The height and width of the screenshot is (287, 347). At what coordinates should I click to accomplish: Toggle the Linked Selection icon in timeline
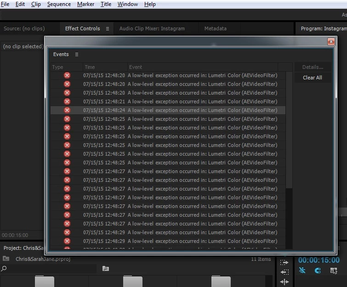pos(334,270)
